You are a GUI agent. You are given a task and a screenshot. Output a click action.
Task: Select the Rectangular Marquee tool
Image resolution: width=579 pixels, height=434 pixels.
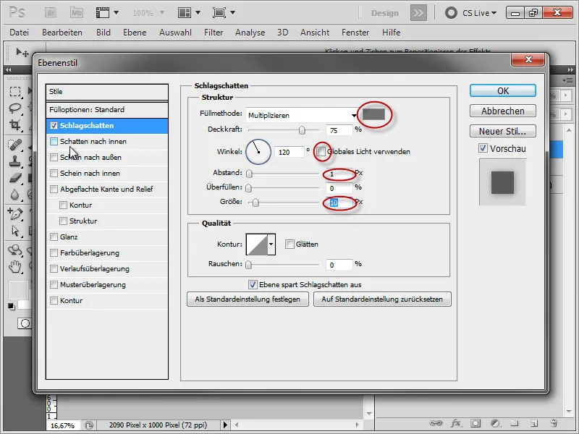(15, 91)
